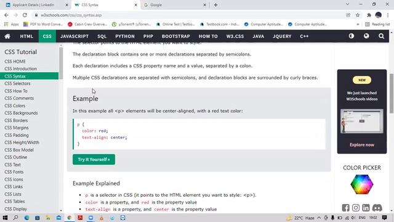394x222 pixels.
Task: Open Reading list panel
Action: [377, 24]
